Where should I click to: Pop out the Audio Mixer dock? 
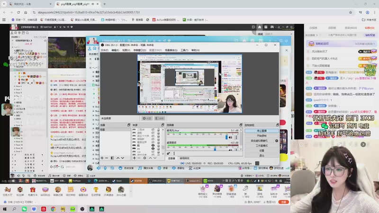pos(241,125)
